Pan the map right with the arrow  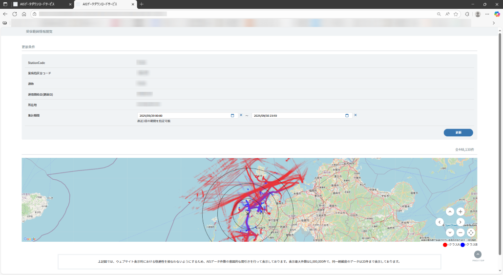tap(460, 222)
